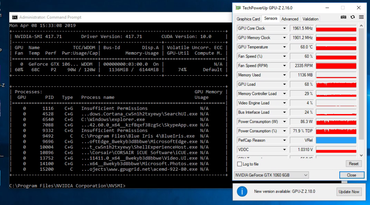Image resolution: width=370 pixels, height=205 pixels.
Task: Open the GPU Temperature sensor dropdown
Action: coord(285,47)
